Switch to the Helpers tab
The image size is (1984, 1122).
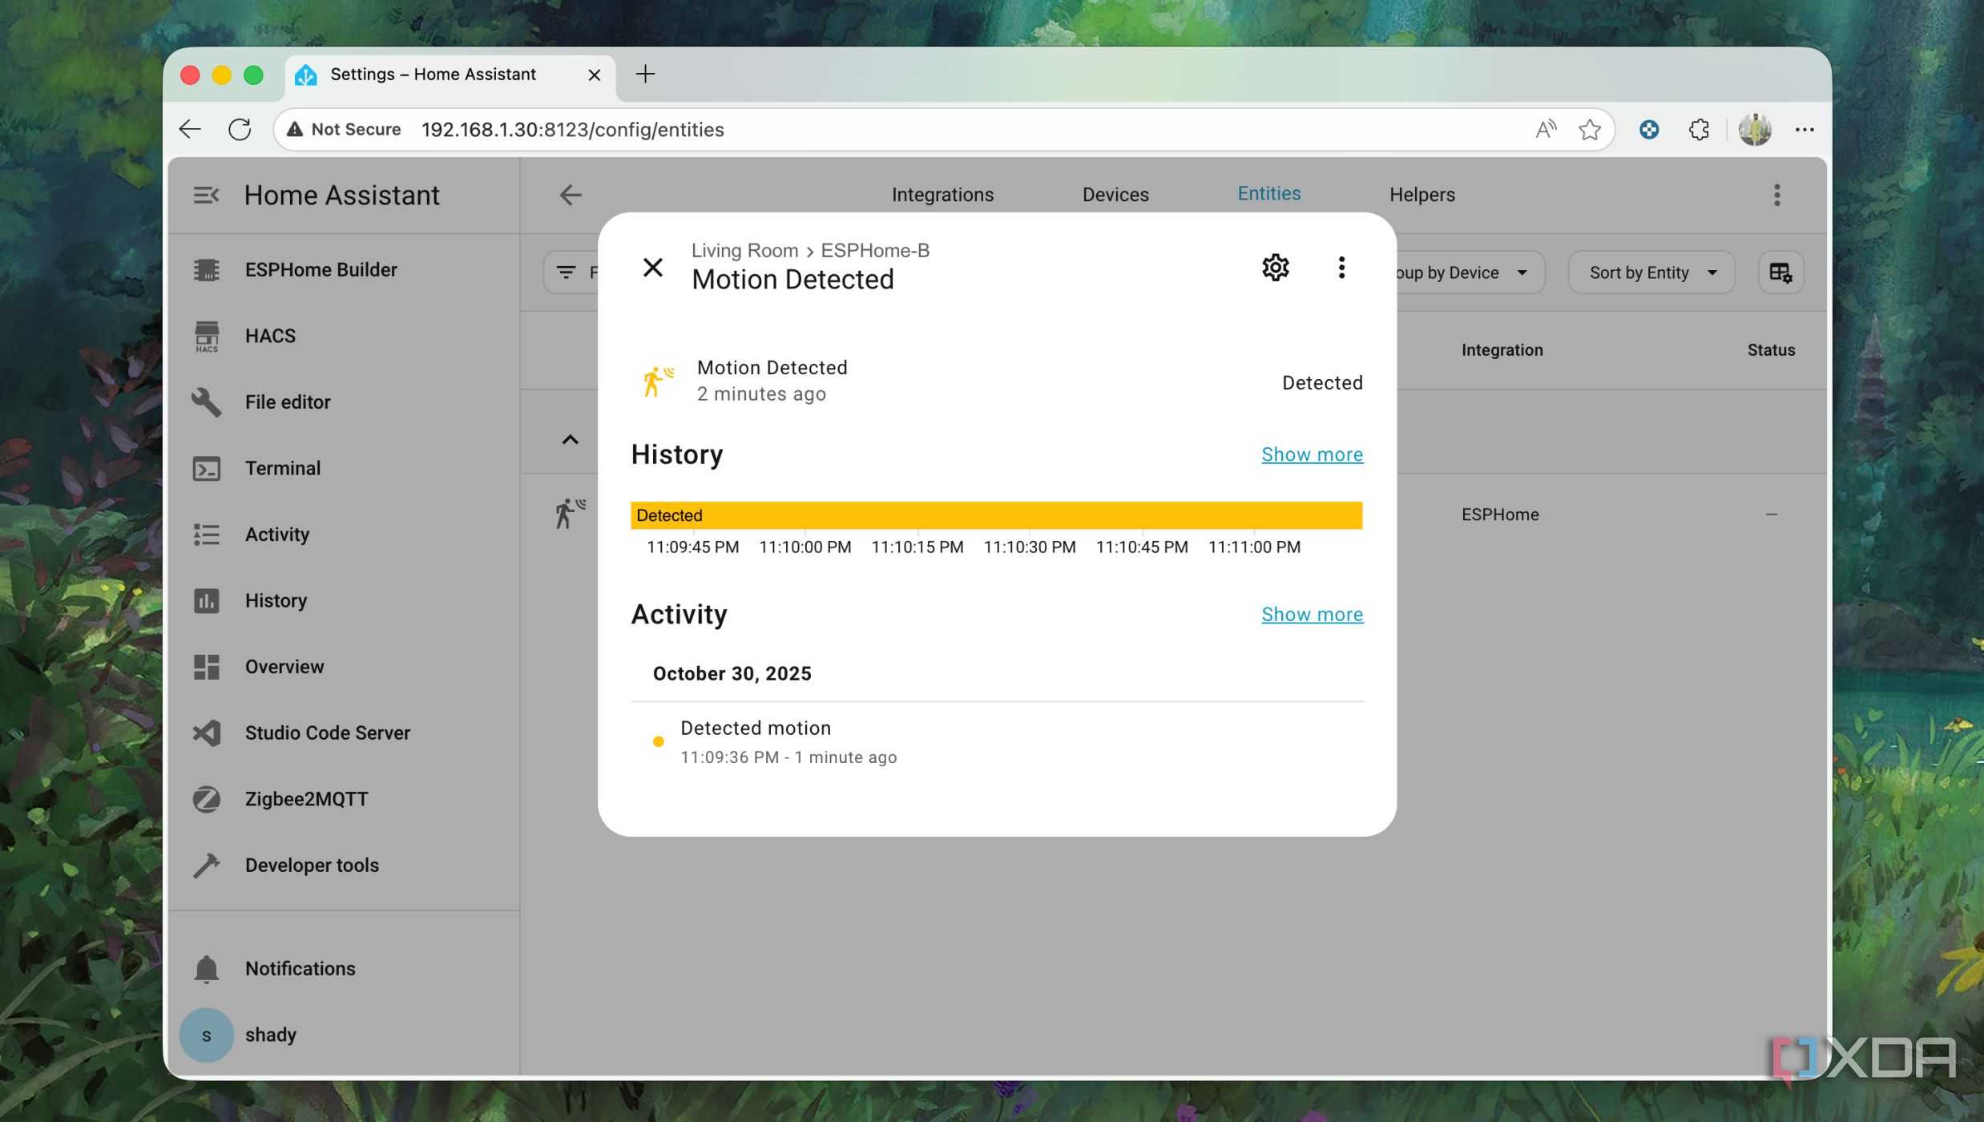click(1421, 195)
